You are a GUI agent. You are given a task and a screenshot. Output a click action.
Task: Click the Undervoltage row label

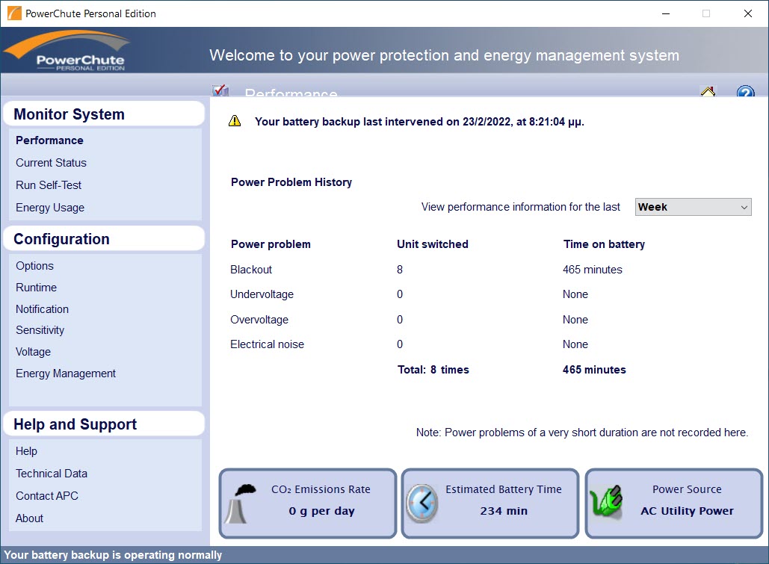(262, 294)
